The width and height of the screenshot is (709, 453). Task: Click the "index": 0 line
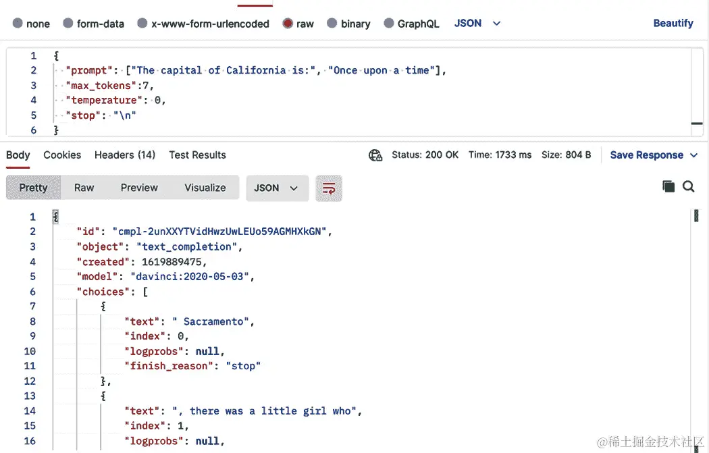pyautogui.click(x=157, y=336)
